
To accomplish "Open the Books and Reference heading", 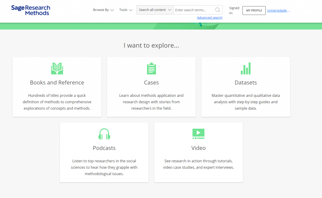I will [57, 83].
